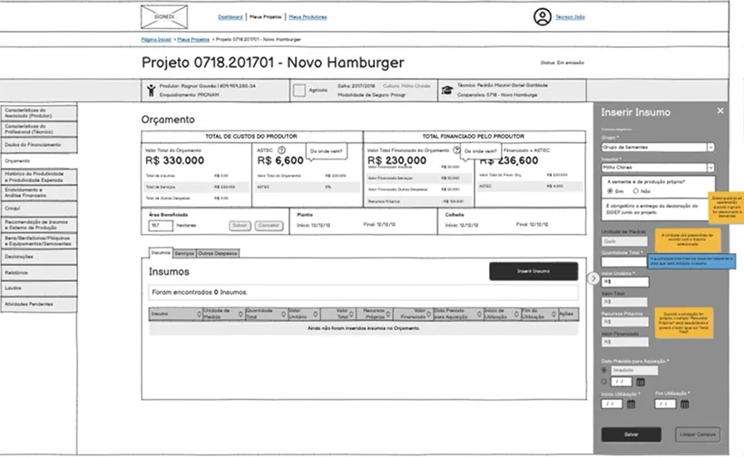Viewport: 744px width, 457px height.
Task: Open calendar for Data Prevista para Aquisição
Action: pos(641,382)
